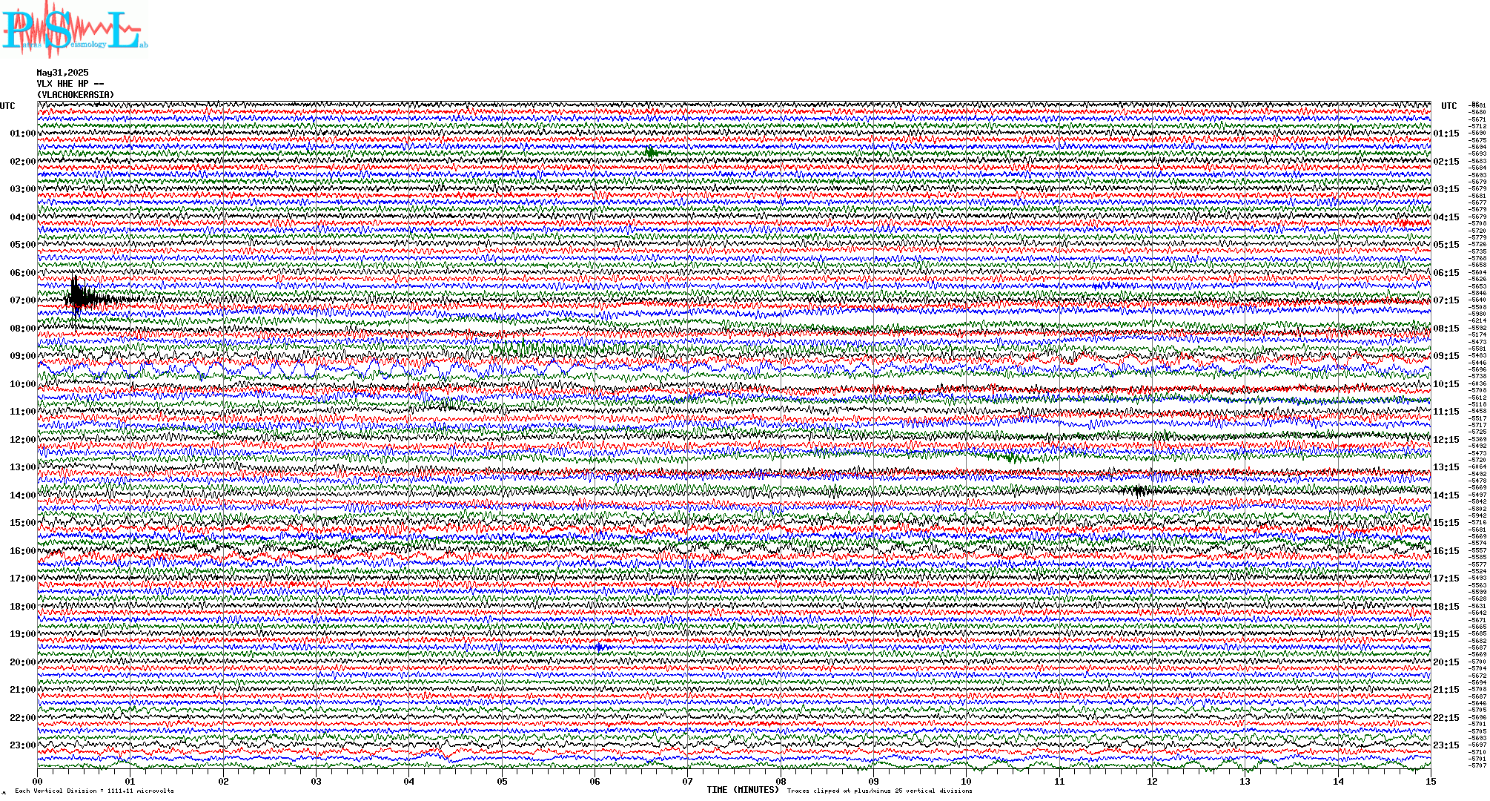The width and height of the screenshot is (1490, 801).
Task: Click the 20:00 hour label on the left
Action: point(23,662)
